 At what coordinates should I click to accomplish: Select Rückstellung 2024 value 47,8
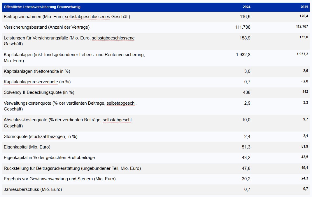tap(246, 168)
